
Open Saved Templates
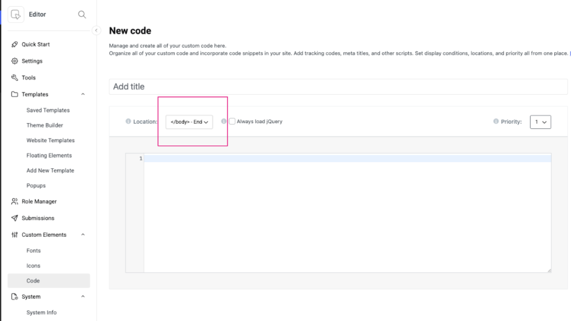[x=48, y=110]
